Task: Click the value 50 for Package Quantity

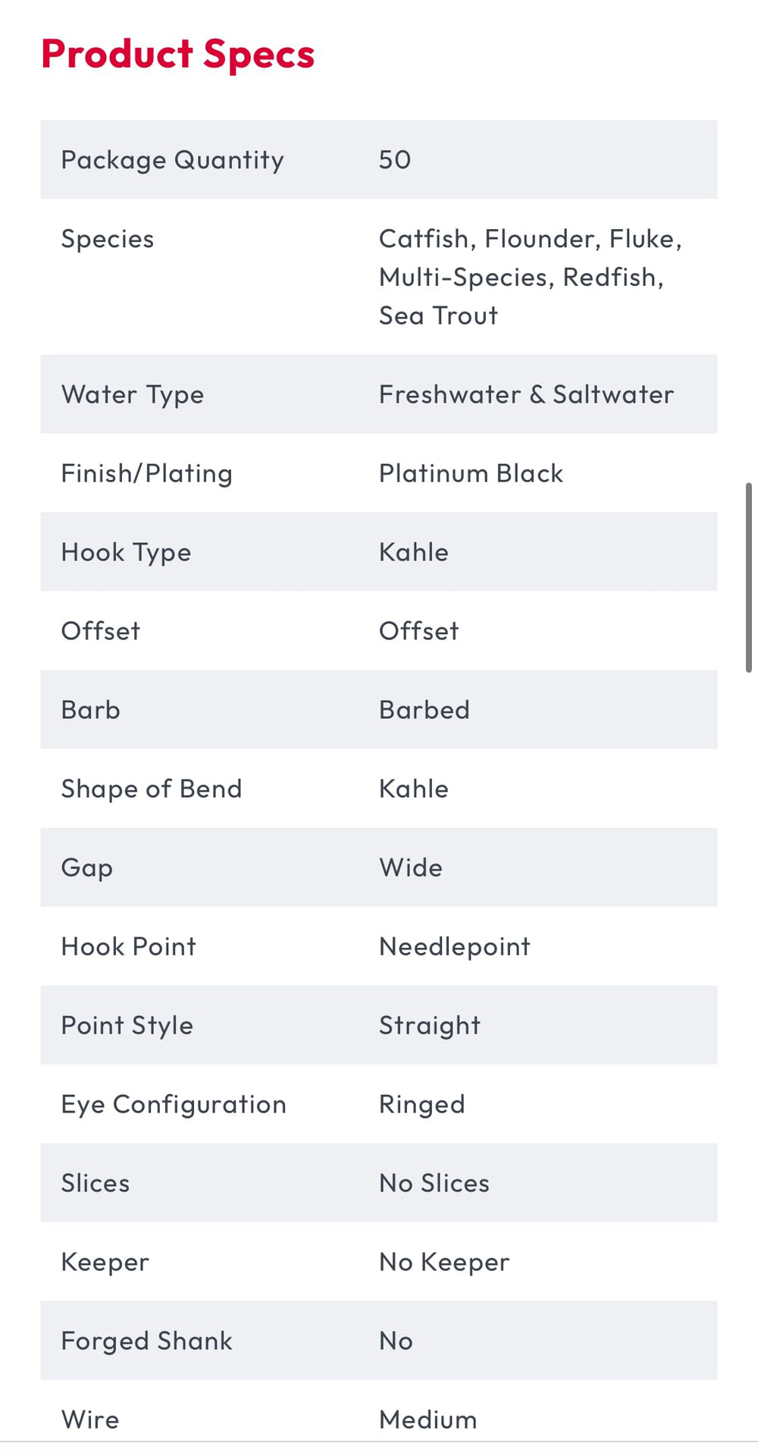Action: click(x=395, y=159)
